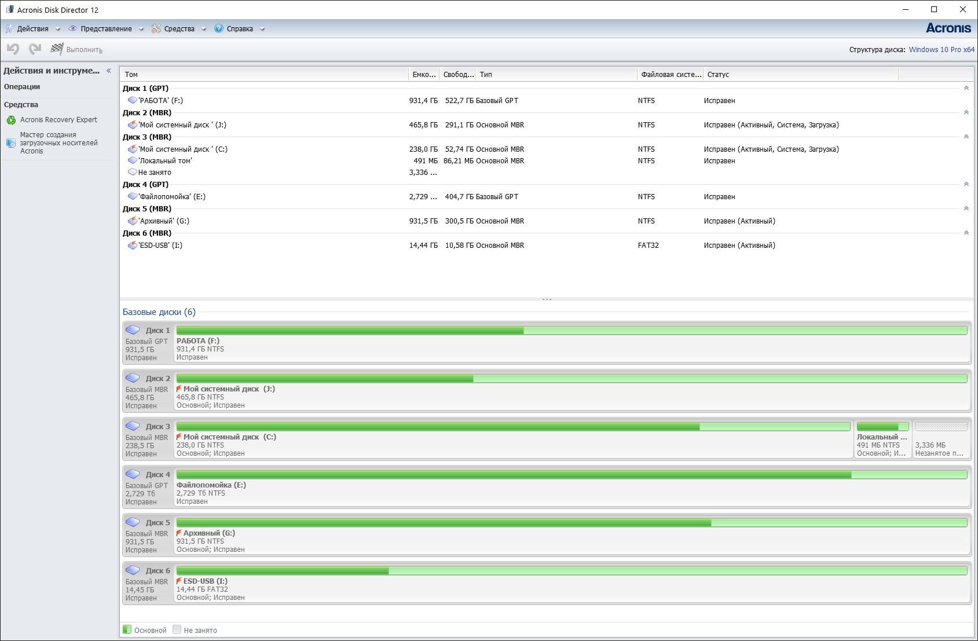Open dropdown arrow next to Средства menu
This screenshot has width=978, height=641.
204,29
